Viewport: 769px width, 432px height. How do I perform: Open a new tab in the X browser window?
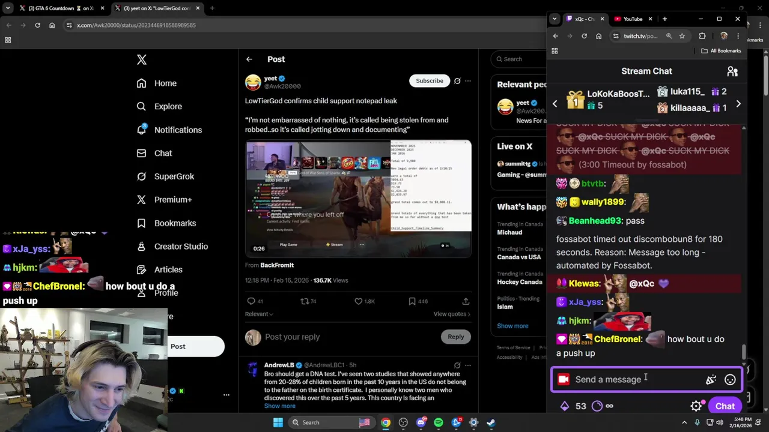[x=212, y=8]
